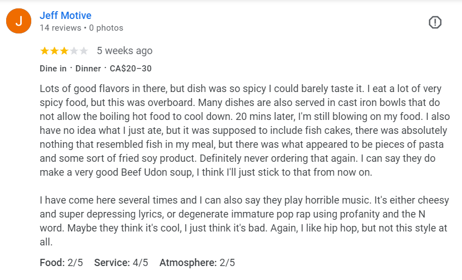462x280 pixels.
Task: Click the paragraph about horrible music
Action: click(245, 221)
